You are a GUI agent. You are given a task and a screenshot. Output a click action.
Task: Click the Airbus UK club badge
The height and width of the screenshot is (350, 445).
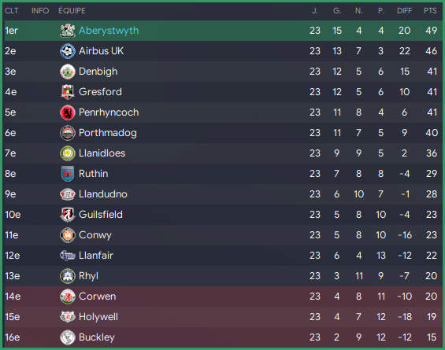[68, 51]
